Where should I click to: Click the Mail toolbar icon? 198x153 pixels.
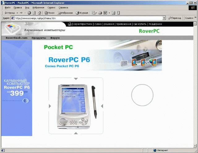pyautogui.click(x=94, y=13)
